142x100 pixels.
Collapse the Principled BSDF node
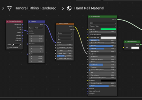[90, 17]
